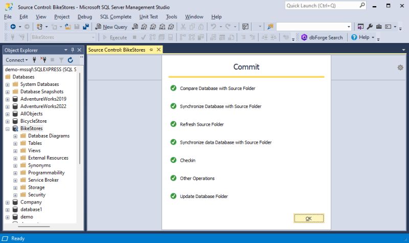The height and width of the screenshot is (243, 409).
Task: Open the toolbar search combo box dropdown
Action: 349,27
